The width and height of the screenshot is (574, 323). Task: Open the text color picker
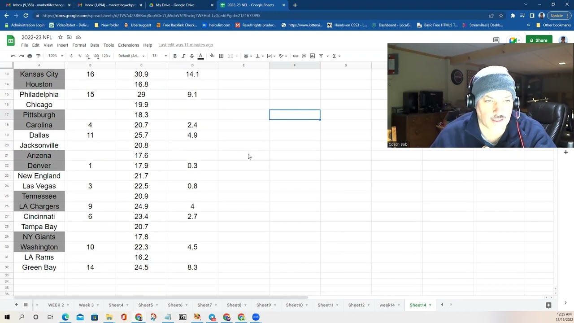click(x=200, y=56)
